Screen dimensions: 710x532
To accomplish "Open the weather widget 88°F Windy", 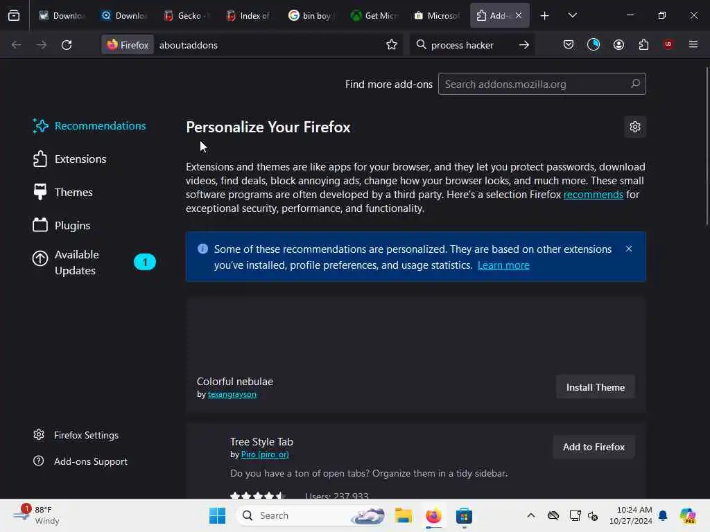I will coord(37,515).
